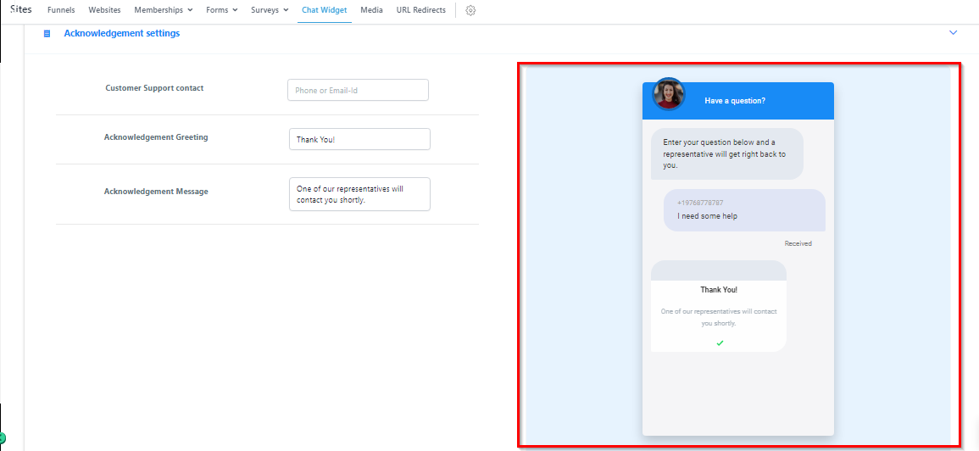Open the settings gear icon in navigation
The image size is (979, 451).
[x=470, y=10]
